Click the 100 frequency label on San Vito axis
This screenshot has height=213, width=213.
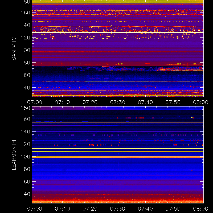25,50
